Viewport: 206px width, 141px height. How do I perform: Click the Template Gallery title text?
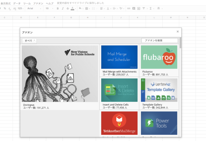click(152, 105)
